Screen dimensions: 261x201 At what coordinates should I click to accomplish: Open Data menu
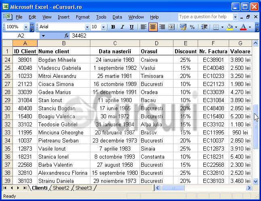click(117, 17)
